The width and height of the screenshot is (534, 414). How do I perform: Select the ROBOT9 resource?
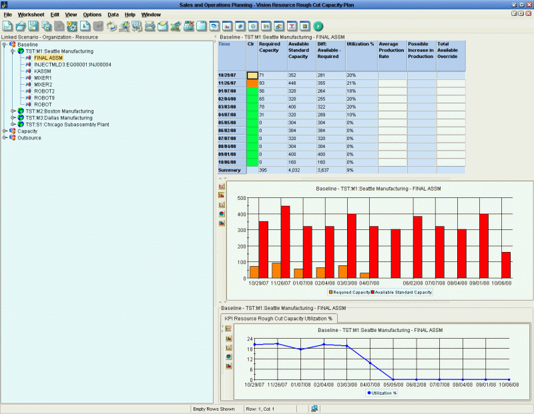(44, 97)
